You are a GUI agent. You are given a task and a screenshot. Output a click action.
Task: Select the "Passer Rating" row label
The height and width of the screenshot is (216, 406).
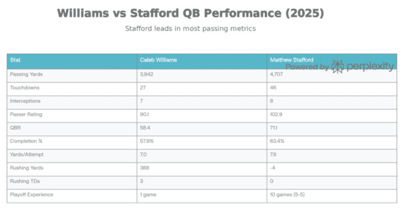(26, 115)
